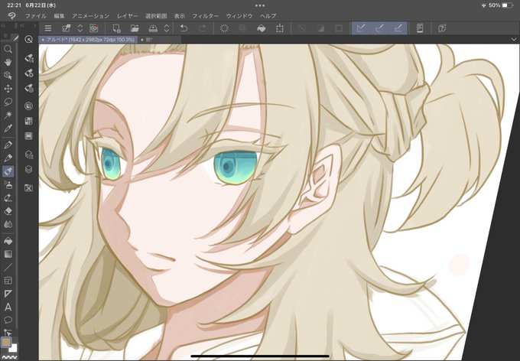Select the Decoration tool

[x=8, y=198]
